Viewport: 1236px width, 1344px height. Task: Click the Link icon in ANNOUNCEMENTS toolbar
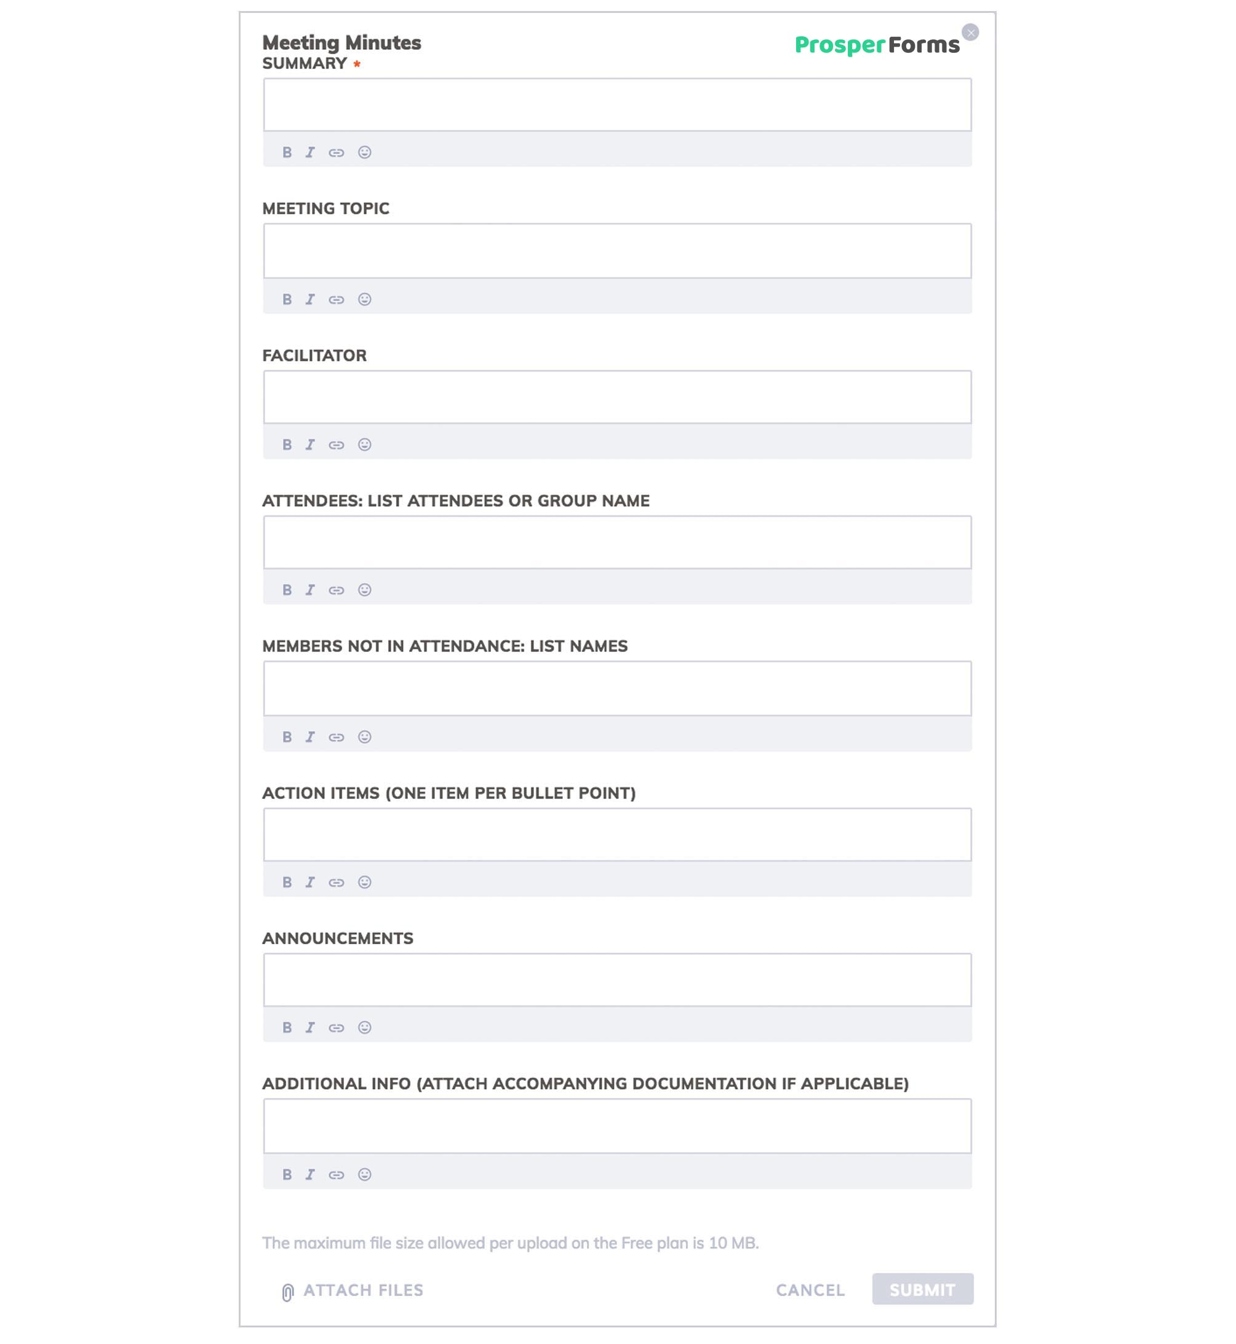(337, 1028)
